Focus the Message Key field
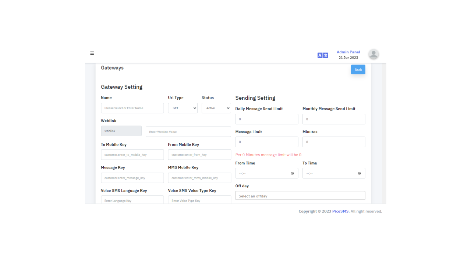 pyautogui.click(x=132, y=178)
